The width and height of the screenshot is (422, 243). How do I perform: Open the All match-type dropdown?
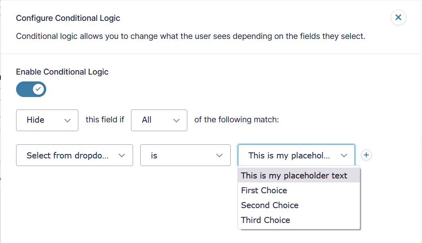[159, 120]
